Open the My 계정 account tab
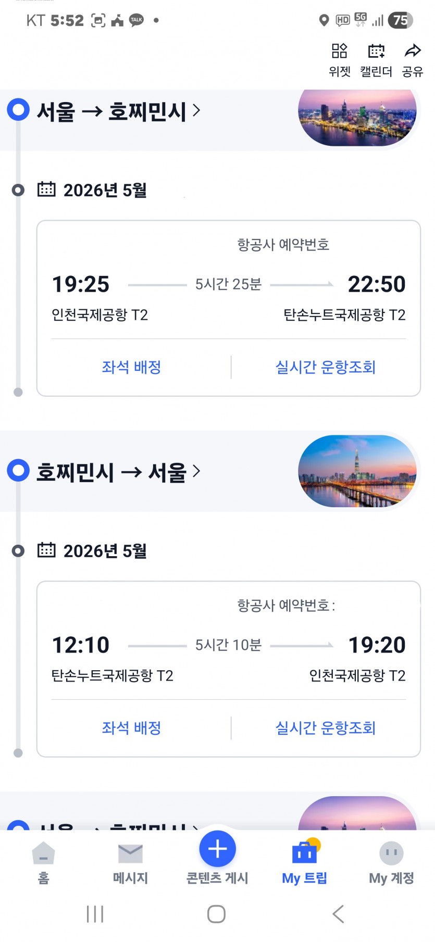435x942 pixels. pos(391,862)
